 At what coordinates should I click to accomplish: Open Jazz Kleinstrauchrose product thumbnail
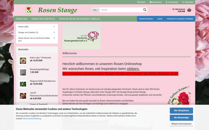(x=23, y=96)
